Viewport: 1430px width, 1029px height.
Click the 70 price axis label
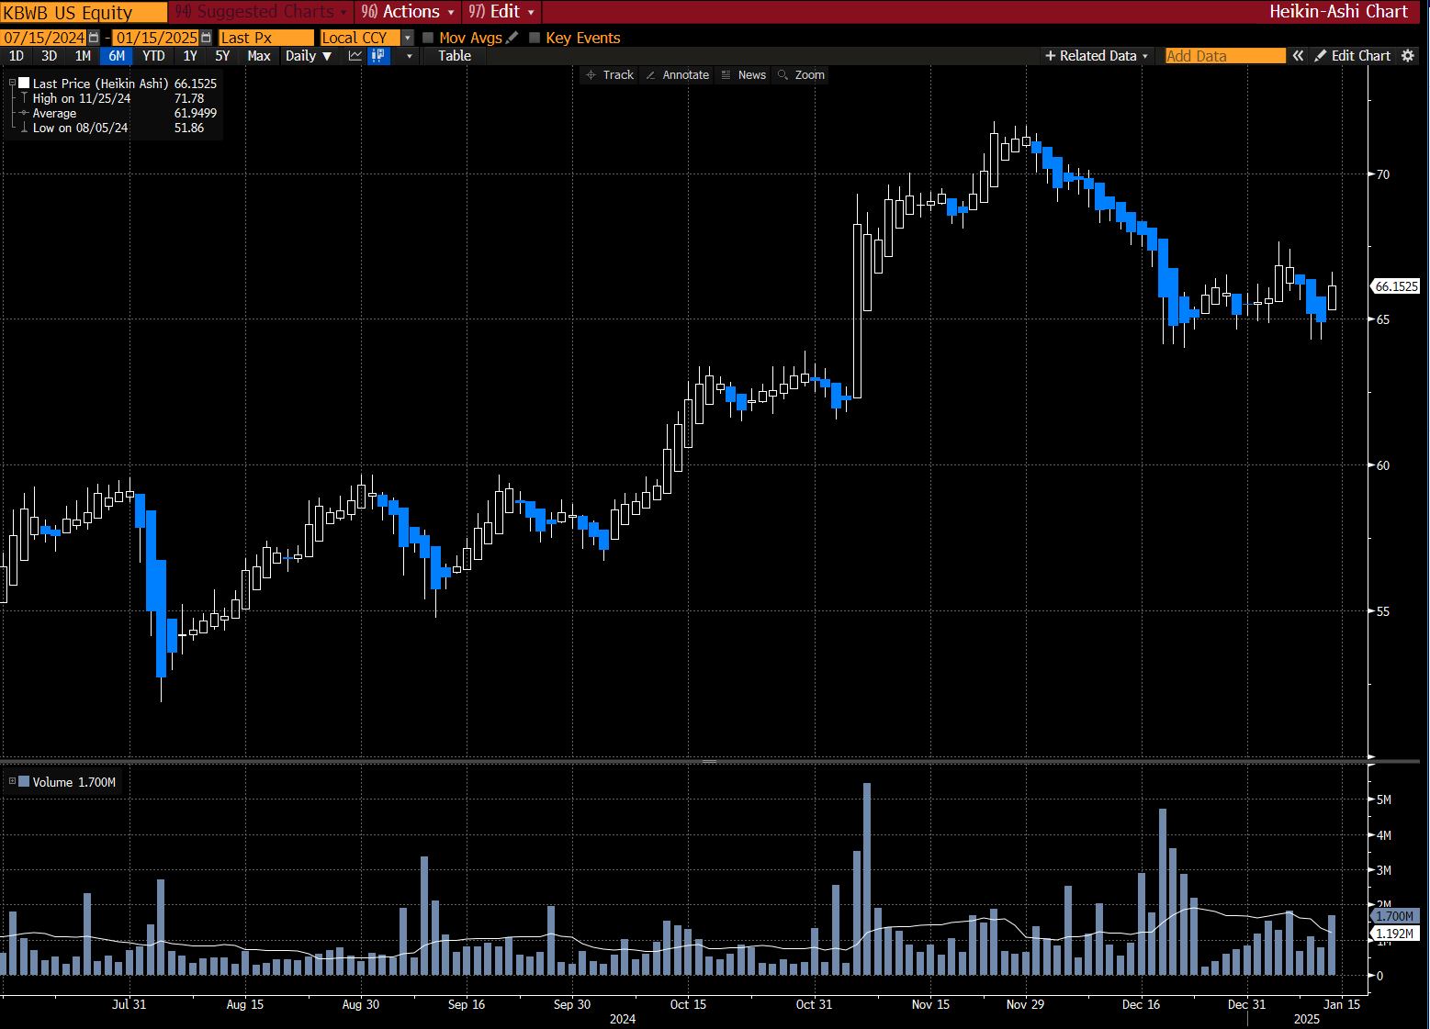(x=1383, y=174)
